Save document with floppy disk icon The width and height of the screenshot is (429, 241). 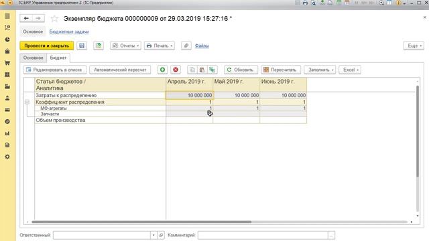pyautogui.click(x=82, y=46)
